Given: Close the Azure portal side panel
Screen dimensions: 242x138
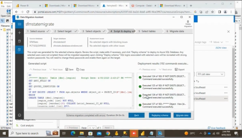Looking at the screenshot, I should point(229,31).
